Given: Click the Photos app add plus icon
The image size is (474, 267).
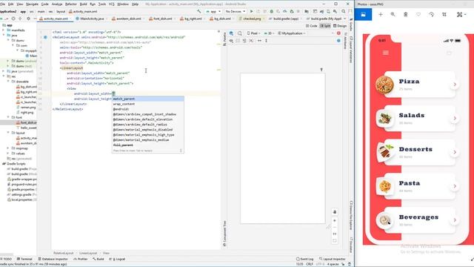Looking at the screenshot, I should pos(381,15).
